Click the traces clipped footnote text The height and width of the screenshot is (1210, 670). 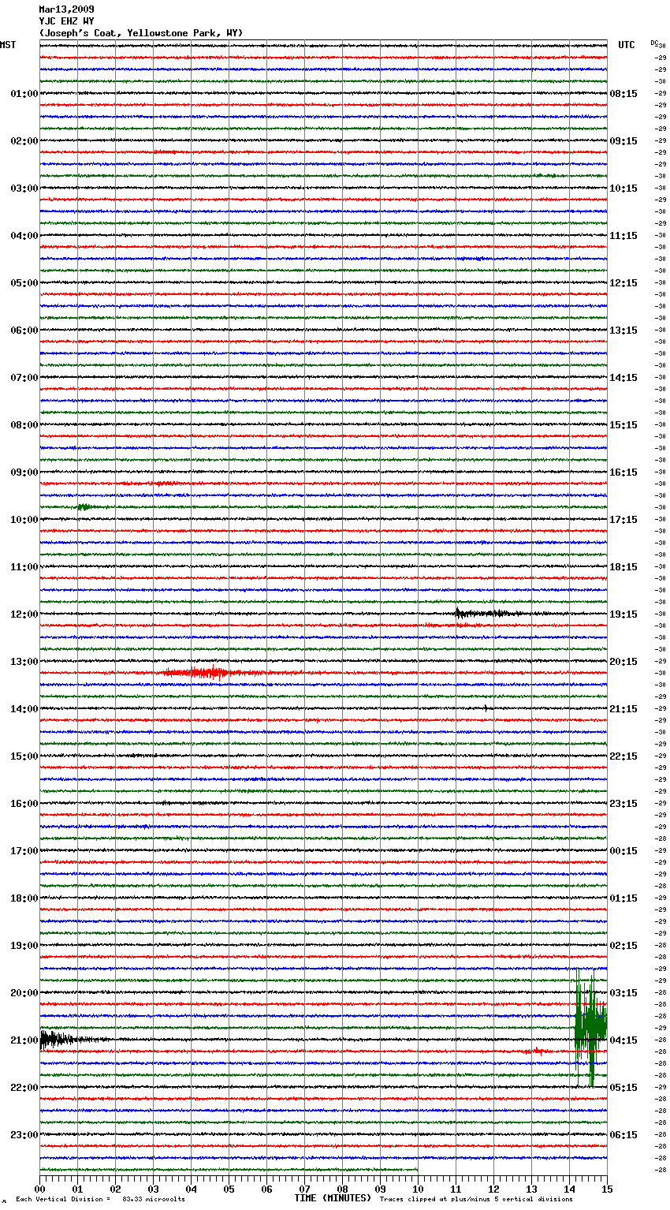[477, 1200]
